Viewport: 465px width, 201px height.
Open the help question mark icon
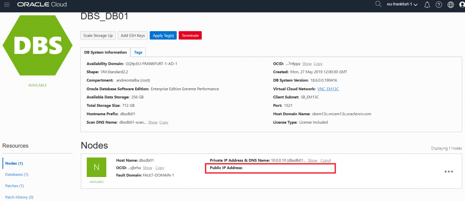tap(439, 5)
